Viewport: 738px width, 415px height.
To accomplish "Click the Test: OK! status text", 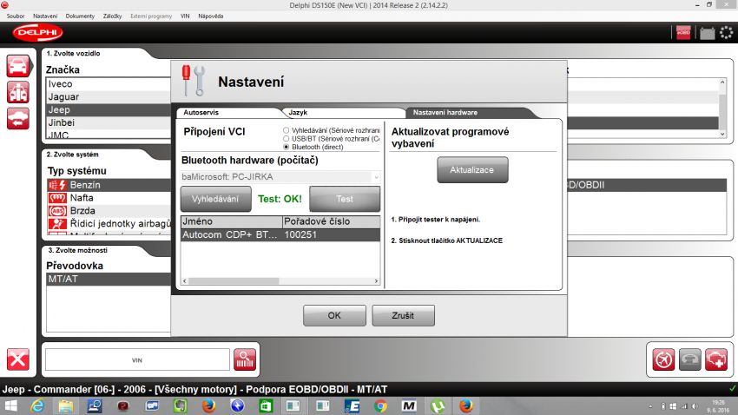I will tap(280, 199).
